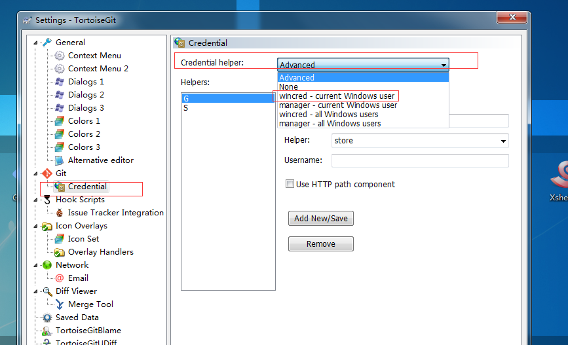The width and height of the screenshot is (568, 345).
Task: Click the Hook Scripts hook icon
Action: click(x=47, y=200)
